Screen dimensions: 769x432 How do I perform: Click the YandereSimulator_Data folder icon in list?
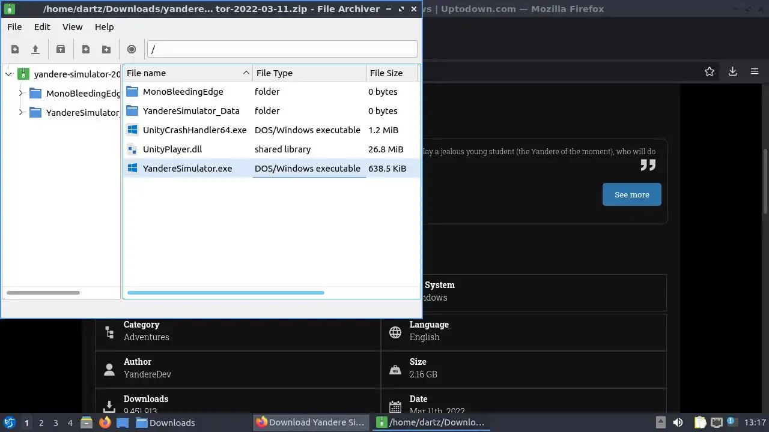click(132, 111)
